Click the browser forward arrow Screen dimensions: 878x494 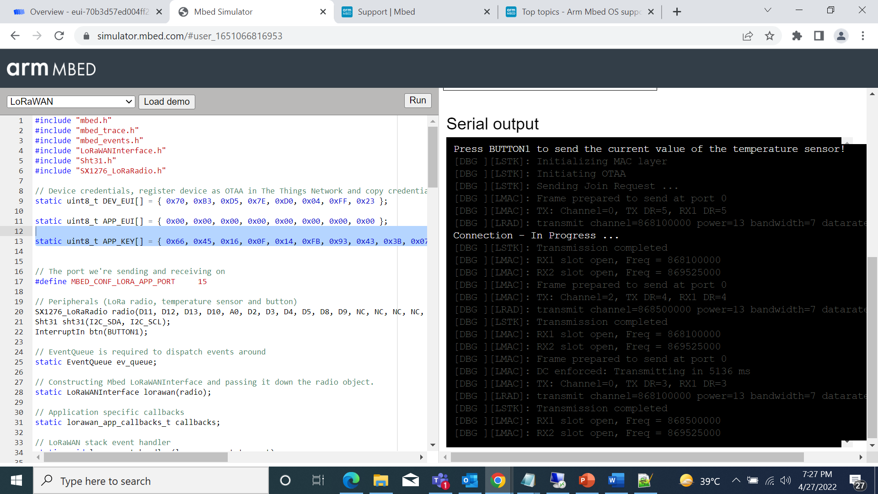(37, 36)
